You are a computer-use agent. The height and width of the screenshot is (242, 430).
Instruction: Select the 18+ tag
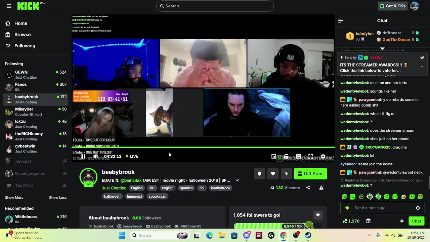pos(152,188)
